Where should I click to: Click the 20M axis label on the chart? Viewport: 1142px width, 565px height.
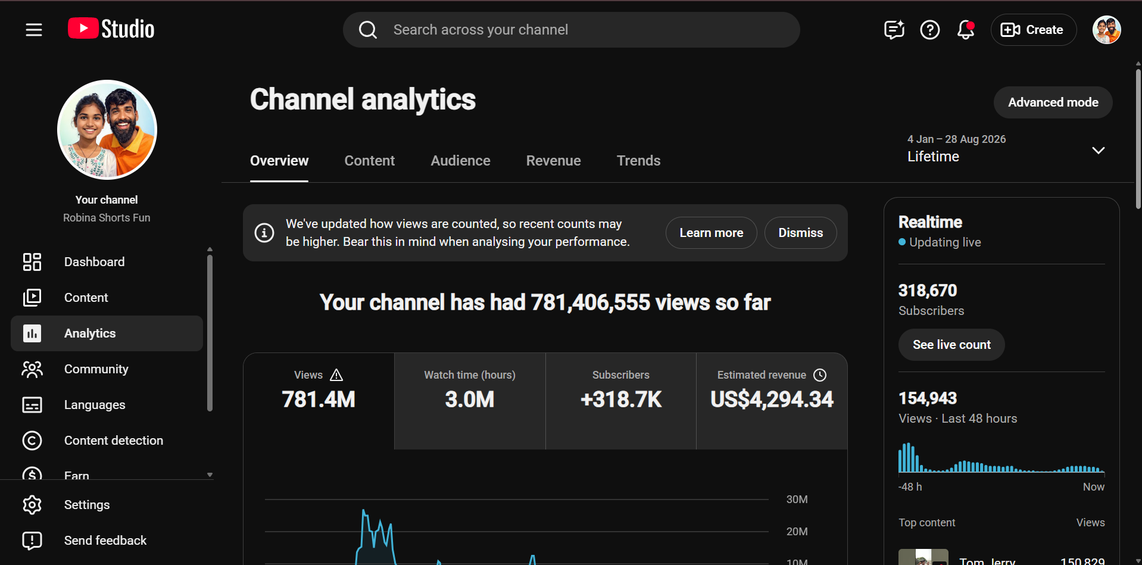[797, 532]
